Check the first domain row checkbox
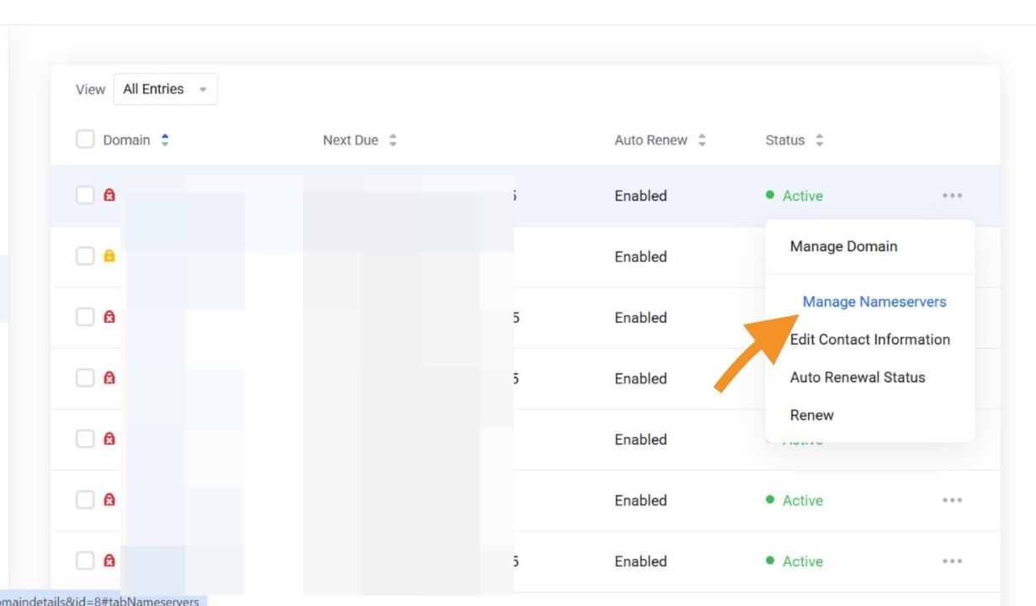 (x=85, y=195)
